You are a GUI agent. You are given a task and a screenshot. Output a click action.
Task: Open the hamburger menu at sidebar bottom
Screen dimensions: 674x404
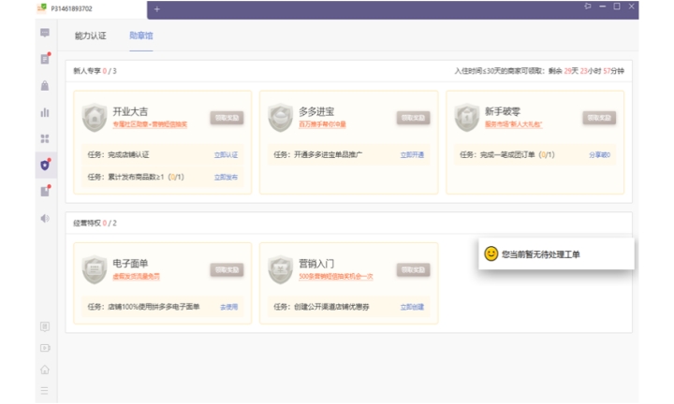[x=45, y=391]
